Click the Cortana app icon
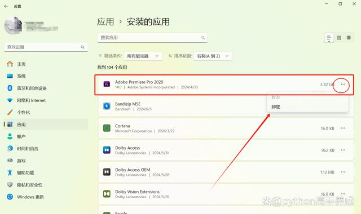Image resolution: width=361 pixels, height=214 pixels. point(107,128)
